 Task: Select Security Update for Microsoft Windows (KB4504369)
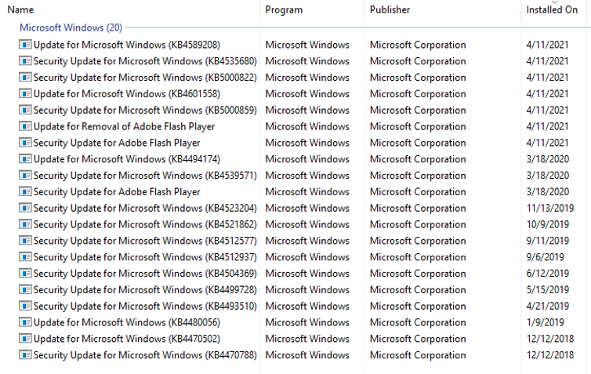[145, 274]
